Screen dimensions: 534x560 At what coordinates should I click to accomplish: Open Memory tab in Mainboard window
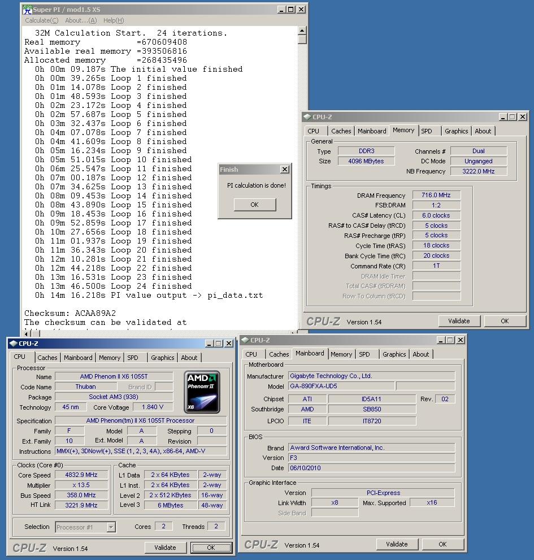[x=341, y=354]
